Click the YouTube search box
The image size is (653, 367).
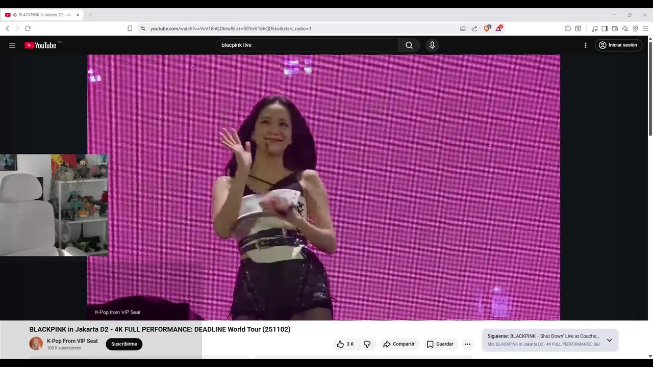pyautogui.click(x=307, y=45)
